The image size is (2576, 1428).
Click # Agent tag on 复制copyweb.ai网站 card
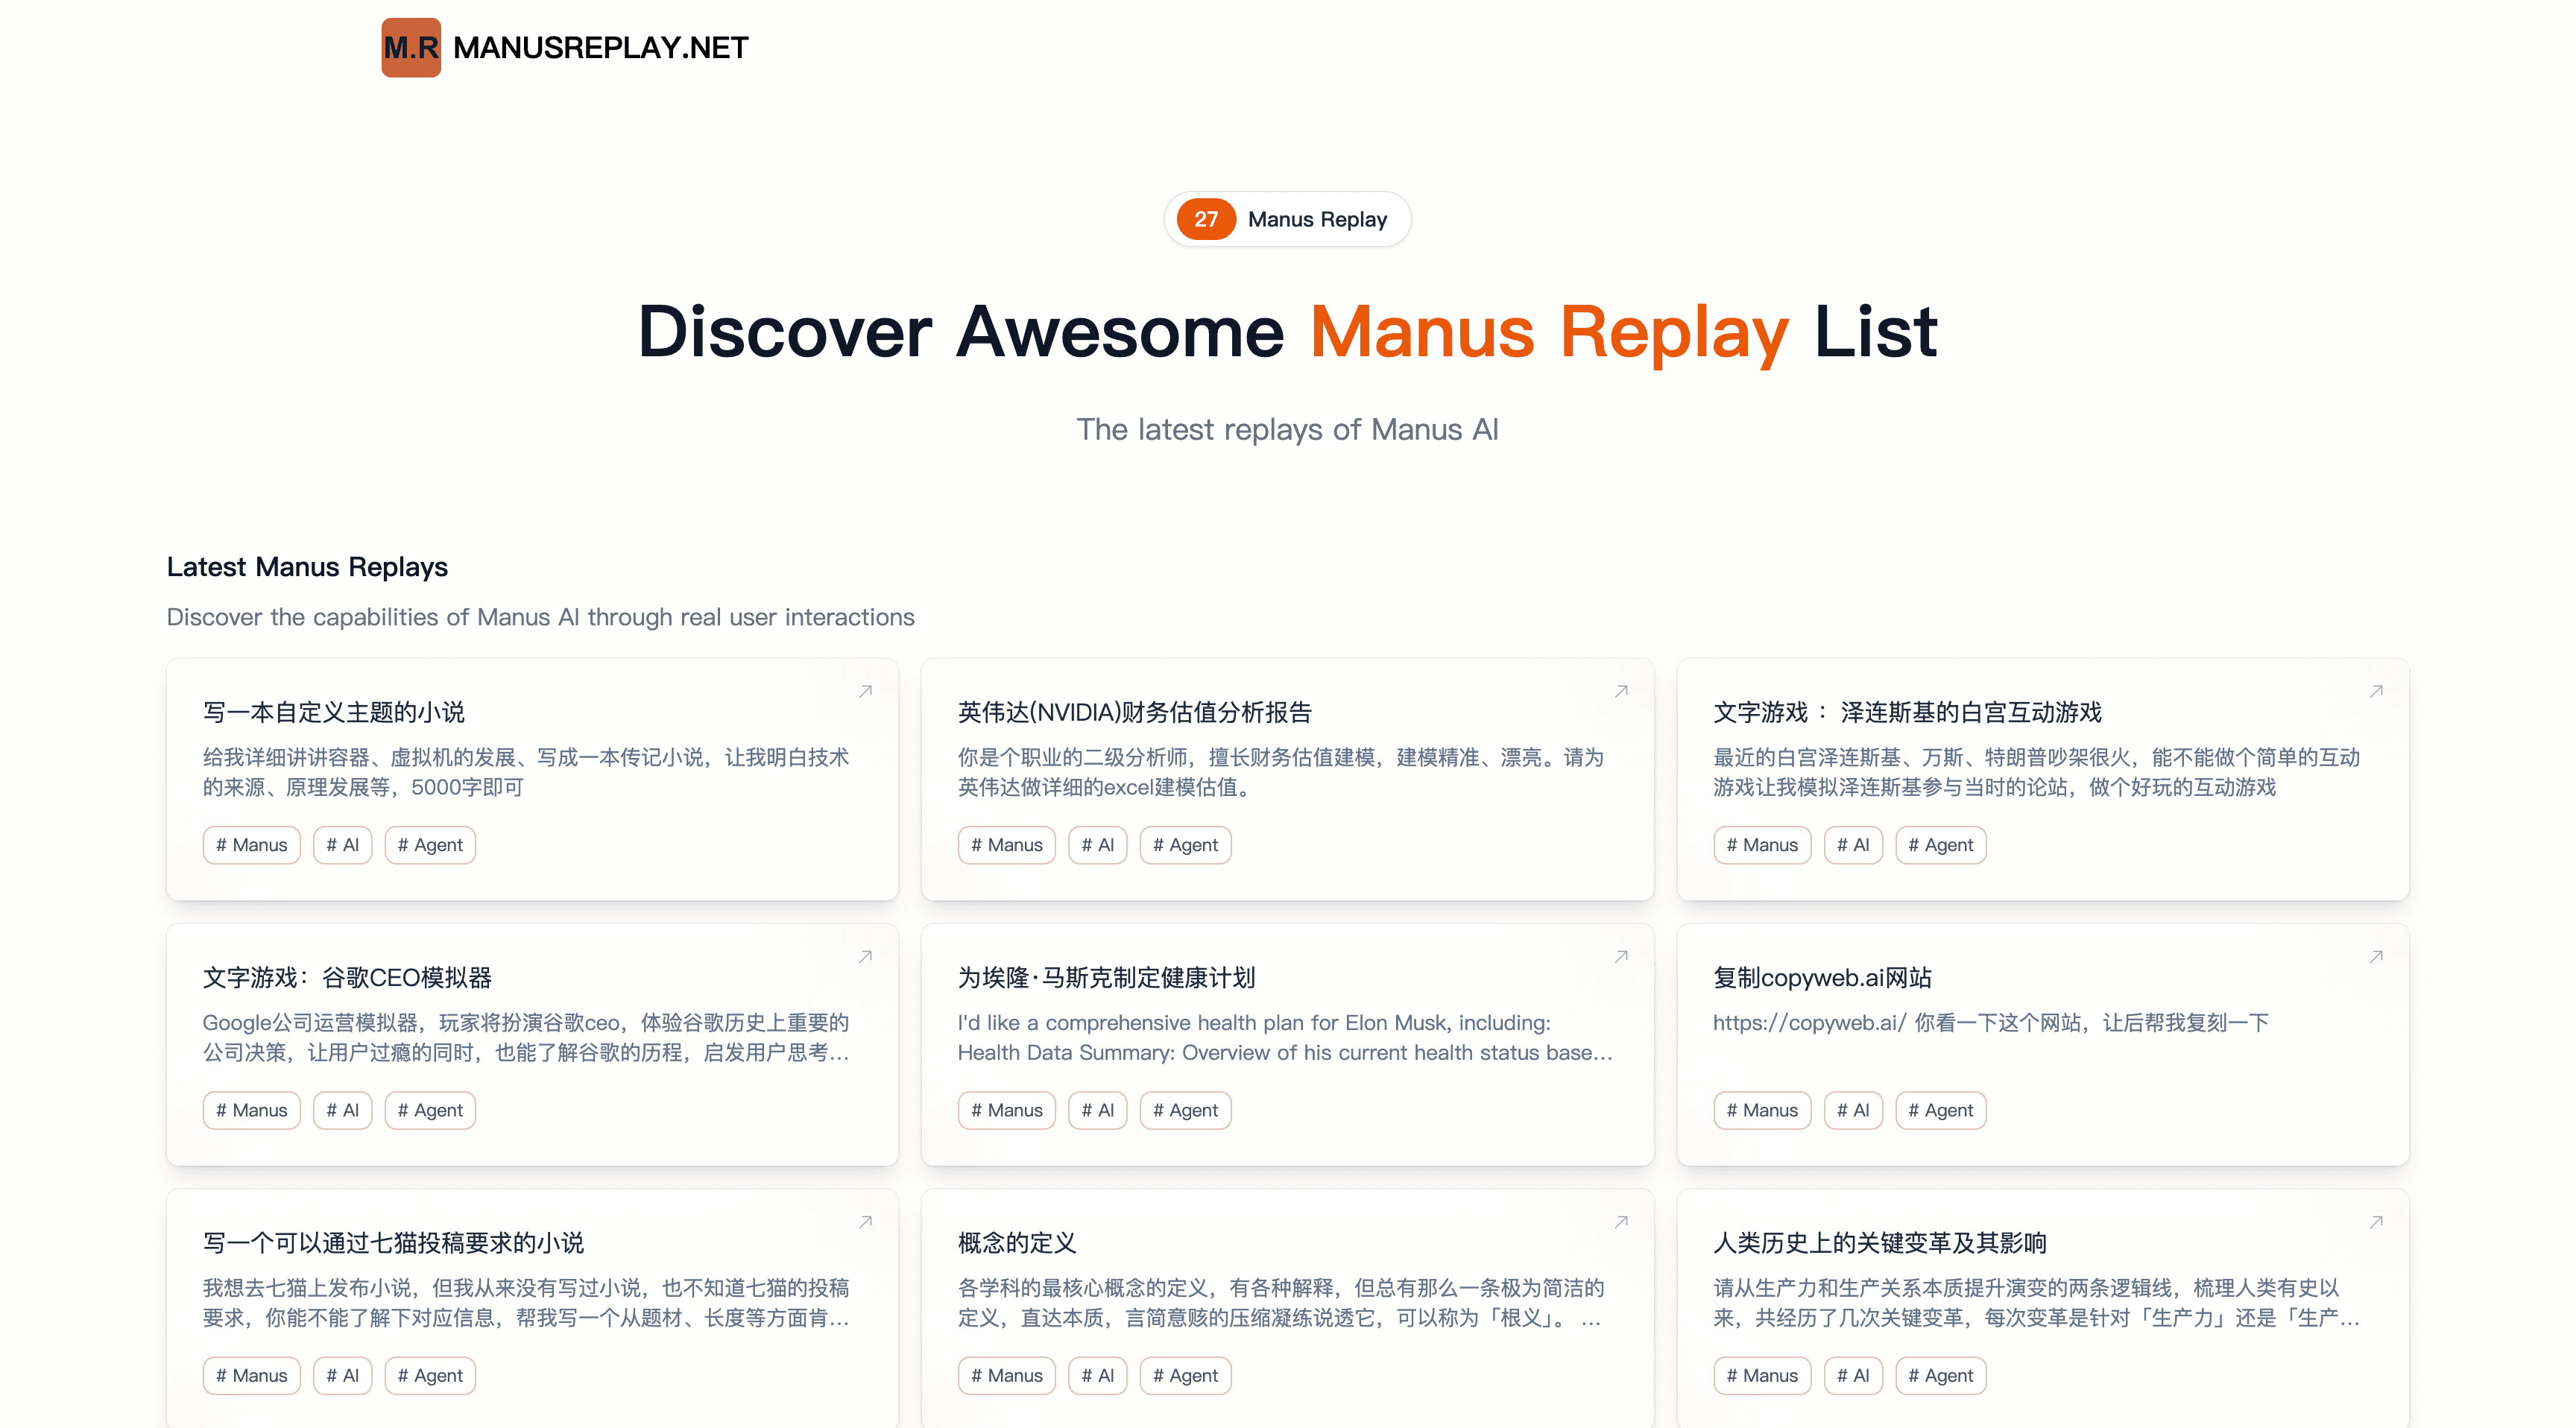(1941, 1110)
